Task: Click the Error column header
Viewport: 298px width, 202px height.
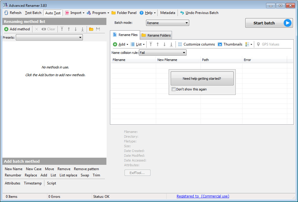Action: pos(265,60)
